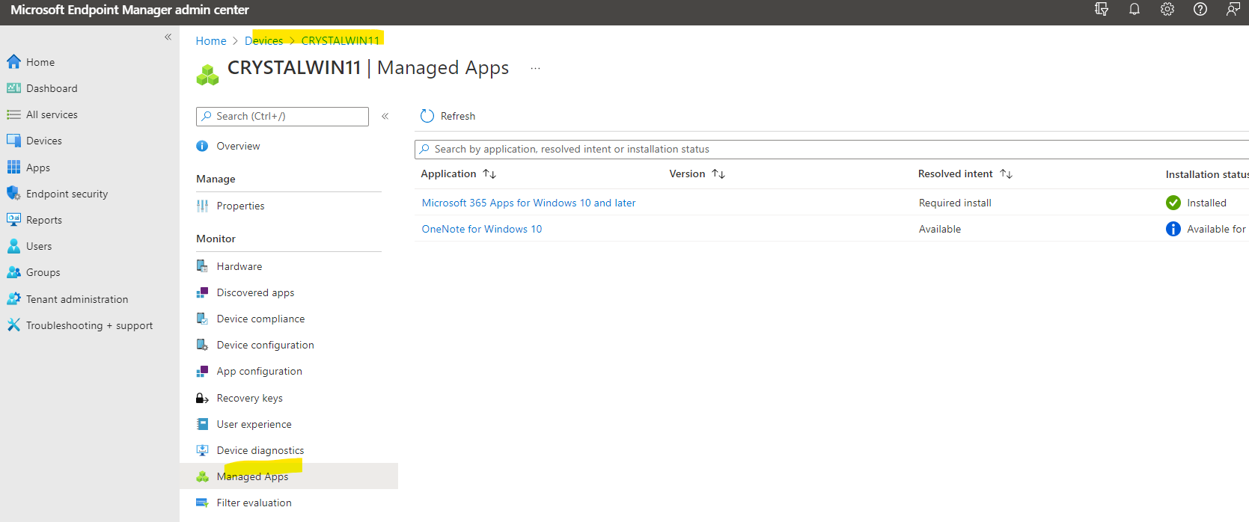Click the Required install cell
This screenshot has width=1249, height=522.
955,203
